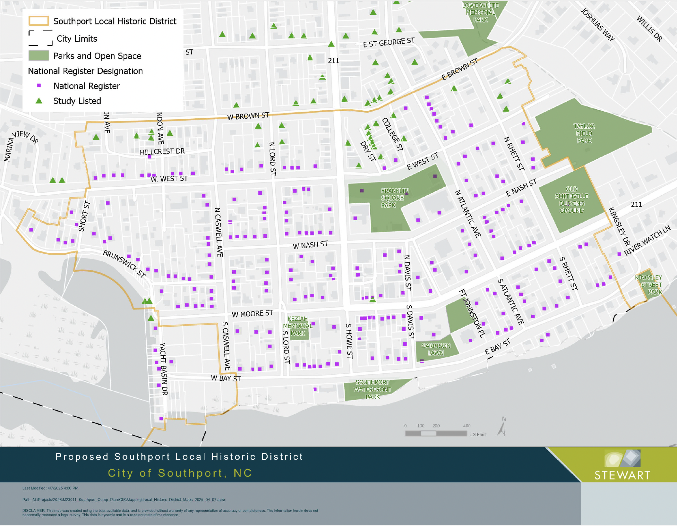The height and width of the screenshot is (526, 677).
Task: Click the Southport Waterfront Park label
Action: (372, 389)
